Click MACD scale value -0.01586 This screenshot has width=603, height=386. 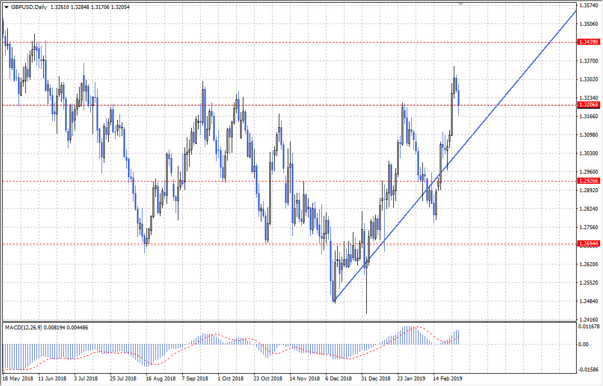tap(589, 370)
